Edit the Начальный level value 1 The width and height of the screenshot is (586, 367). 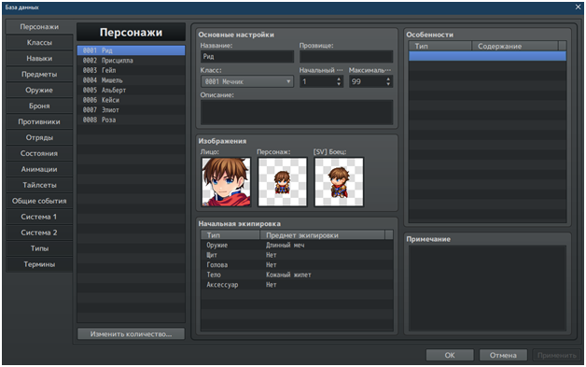point(317,81)
